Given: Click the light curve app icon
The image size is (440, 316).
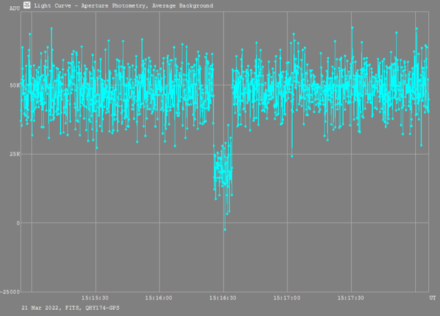Looking at the screenshot, I should [27, 5].
